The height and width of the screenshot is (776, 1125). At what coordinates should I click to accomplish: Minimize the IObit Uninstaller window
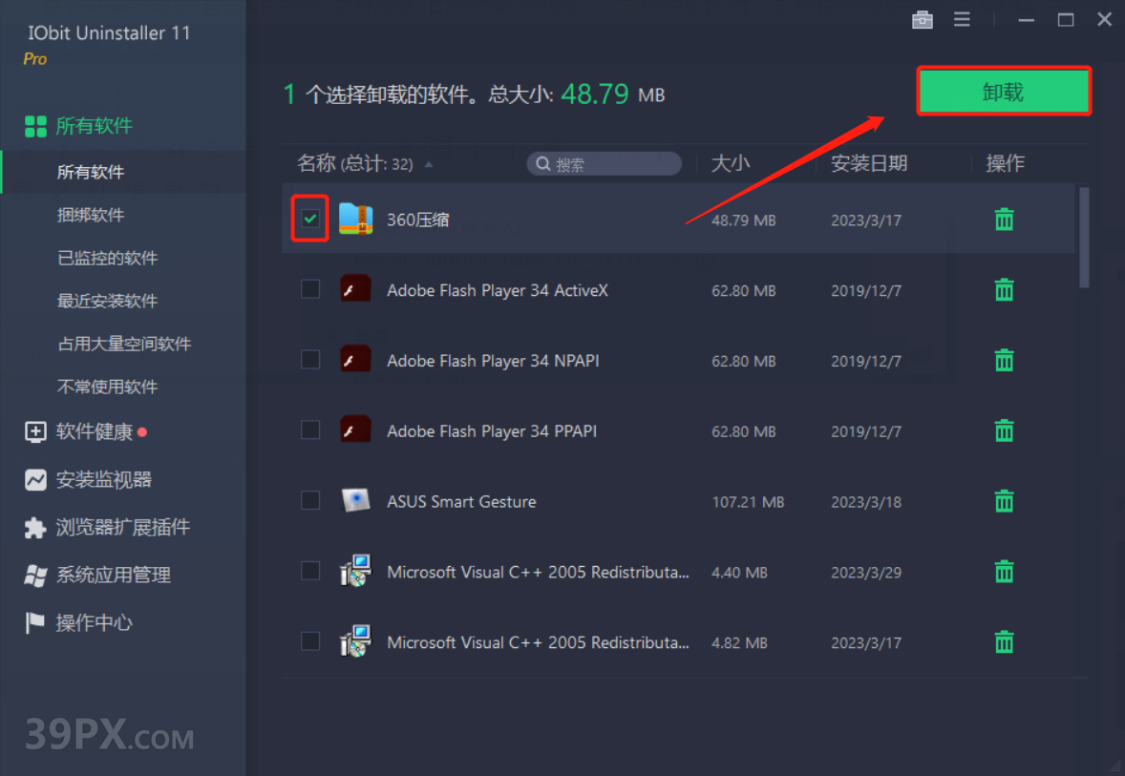pyautogui.click(x=1026, y=20)
